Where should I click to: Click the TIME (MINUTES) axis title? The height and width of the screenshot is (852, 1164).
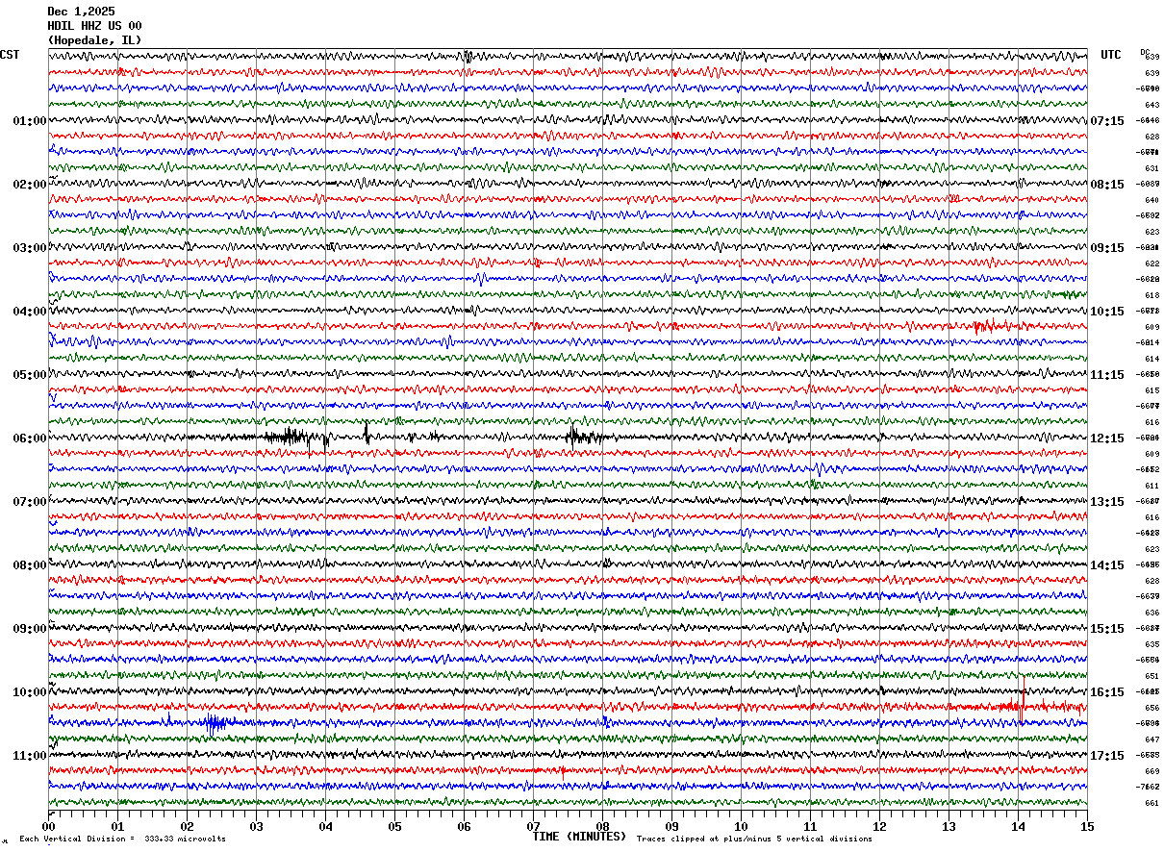(x=579, y=837)
